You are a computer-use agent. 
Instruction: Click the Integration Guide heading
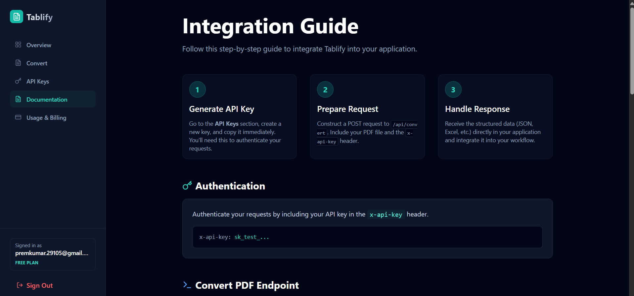(x=270, y=26)
